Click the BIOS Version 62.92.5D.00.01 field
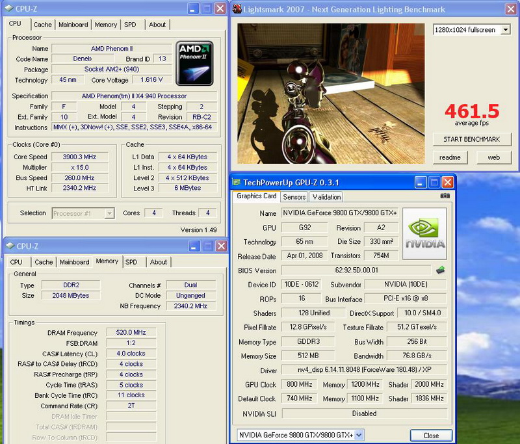This screenshot has height=444, width=520. click(x=356, y=270)
